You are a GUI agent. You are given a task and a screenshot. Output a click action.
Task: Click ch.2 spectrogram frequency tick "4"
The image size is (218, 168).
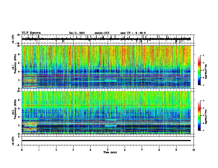[19, 117]
